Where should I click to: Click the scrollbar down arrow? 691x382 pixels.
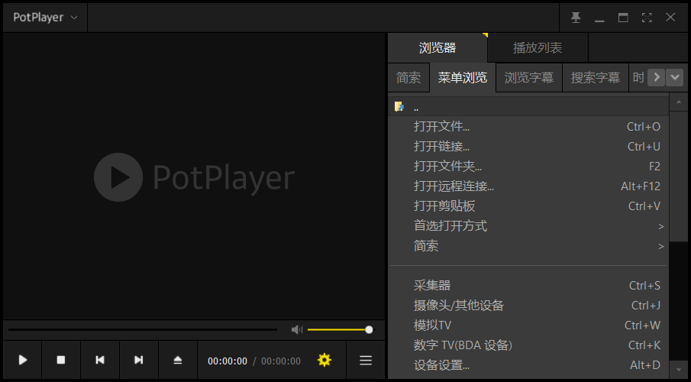679,370
